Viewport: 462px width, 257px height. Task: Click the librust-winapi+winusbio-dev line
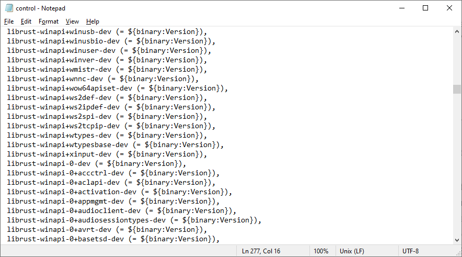(x=111, y=41)
